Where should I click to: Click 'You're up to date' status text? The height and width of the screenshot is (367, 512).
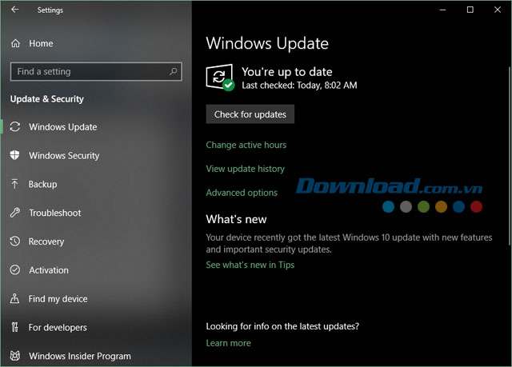(287, 72)
